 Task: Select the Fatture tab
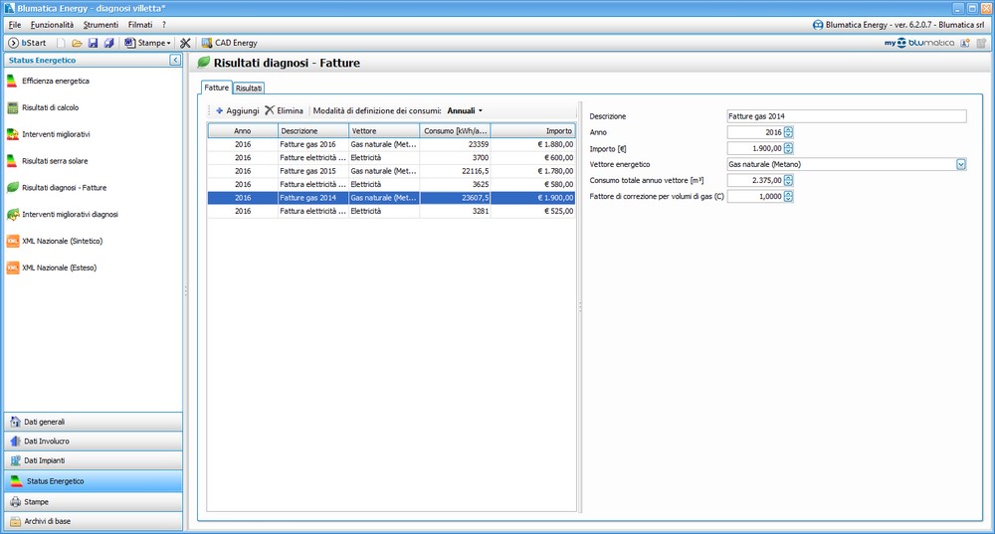pos(216,88)
